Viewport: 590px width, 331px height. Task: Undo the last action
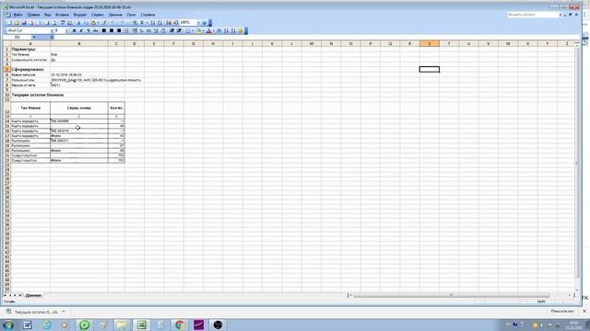(x=112, y=23)
